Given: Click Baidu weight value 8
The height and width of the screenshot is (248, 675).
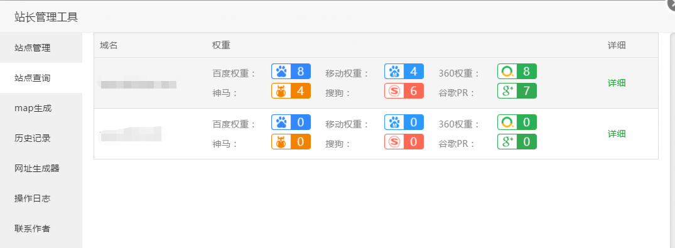Looking at the screenshot, I should 301,72.
